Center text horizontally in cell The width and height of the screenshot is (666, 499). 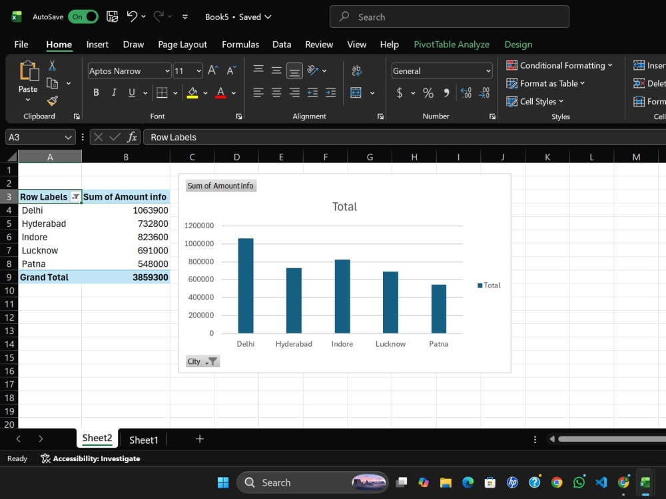click(x=276, y=92)
